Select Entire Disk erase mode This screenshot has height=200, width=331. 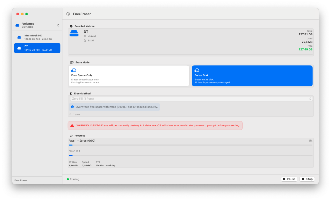click(252, 76)
